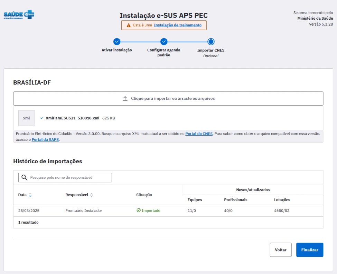The image size is (337, 274).
Task: Click the '625 KB' file size
Action: (109, 118)
